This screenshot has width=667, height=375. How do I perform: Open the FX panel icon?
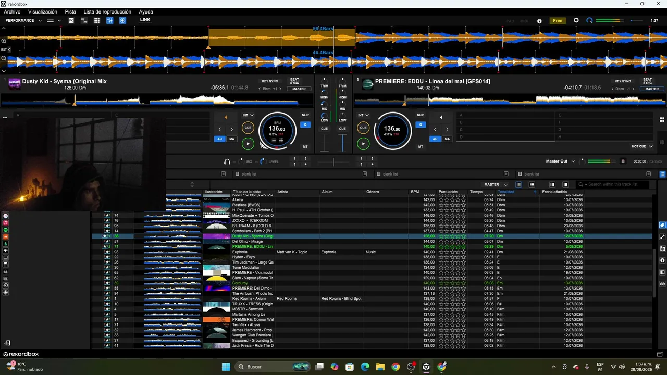[x=71, y=20]
